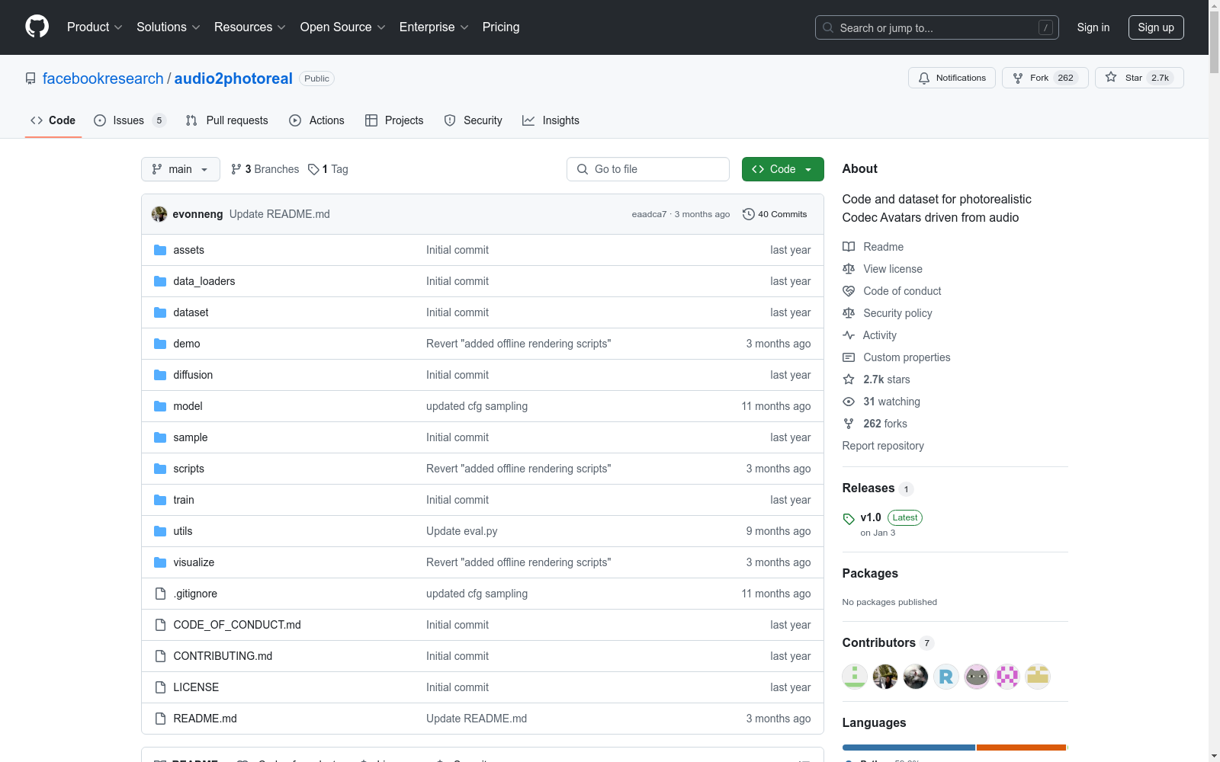Open the GitHub home logo
This screenshot has width=1220, height=762.
(37, 27)
